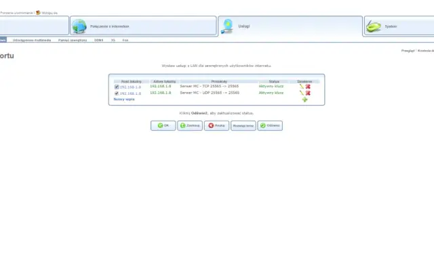Delete the UDP 25565 port rule
Screen dimensions: 434x260
(308, 93)
